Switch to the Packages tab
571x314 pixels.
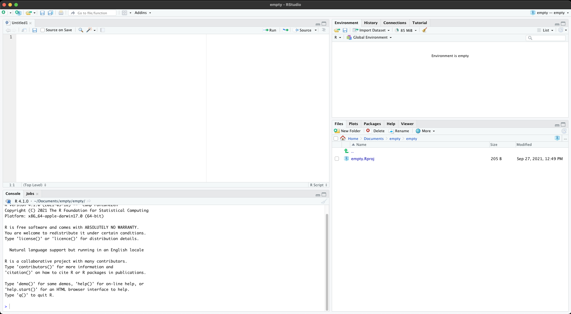372,124
